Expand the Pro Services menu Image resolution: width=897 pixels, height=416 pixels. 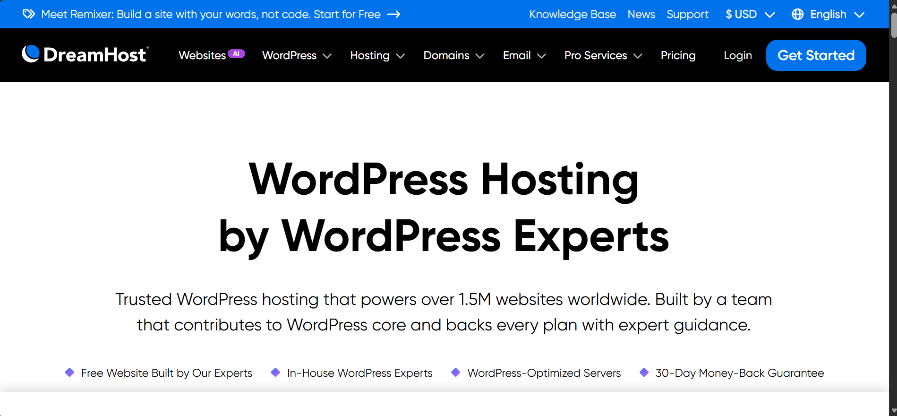click(603, 55)
